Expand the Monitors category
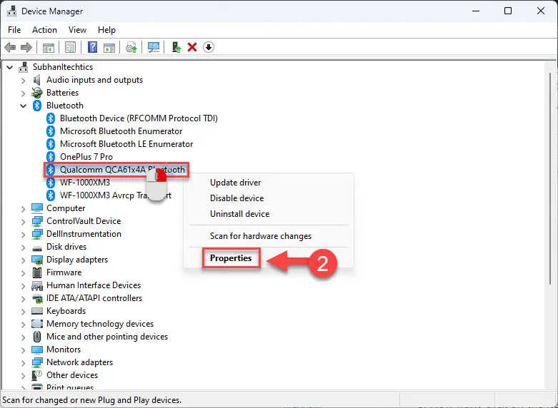Image resolution: width=558 pixels, height=408 pixels. (23, 350)
